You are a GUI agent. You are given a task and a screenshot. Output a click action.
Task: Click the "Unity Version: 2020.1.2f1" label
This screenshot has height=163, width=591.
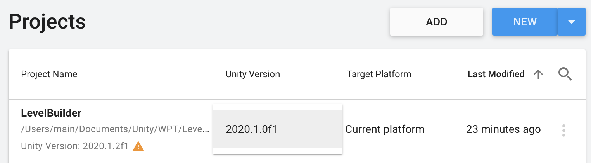tap(74, 146)
